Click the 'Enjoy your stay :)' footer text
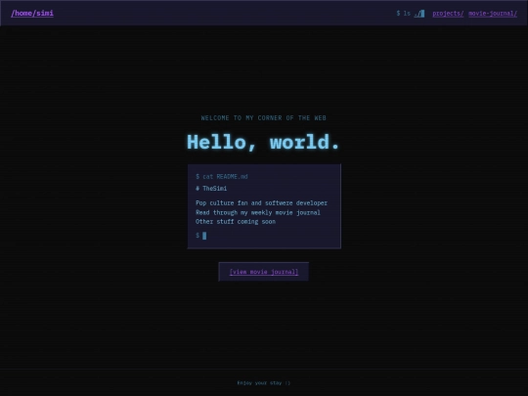 pos(264,383)
